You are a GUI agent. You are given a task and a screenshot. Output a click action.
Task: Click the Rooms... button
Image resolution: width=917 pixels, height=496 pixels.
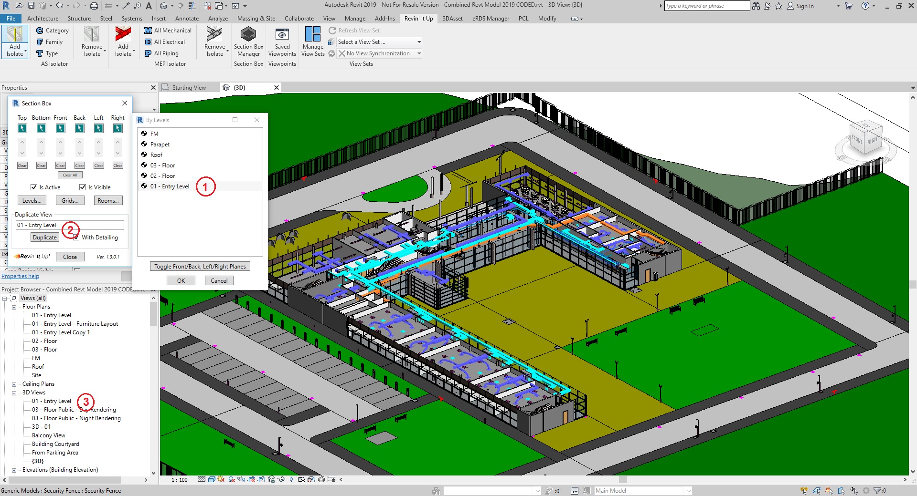coord(108,201)
